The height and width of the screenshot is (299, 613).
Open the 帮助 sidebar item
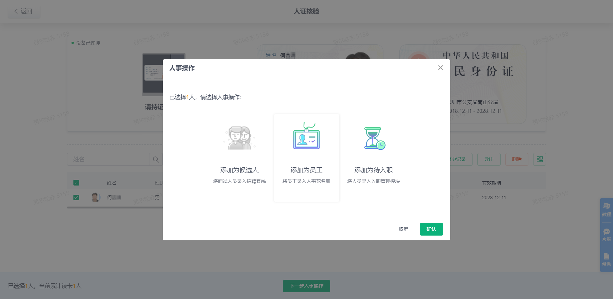pyautogui.click(x=606, y=260)
